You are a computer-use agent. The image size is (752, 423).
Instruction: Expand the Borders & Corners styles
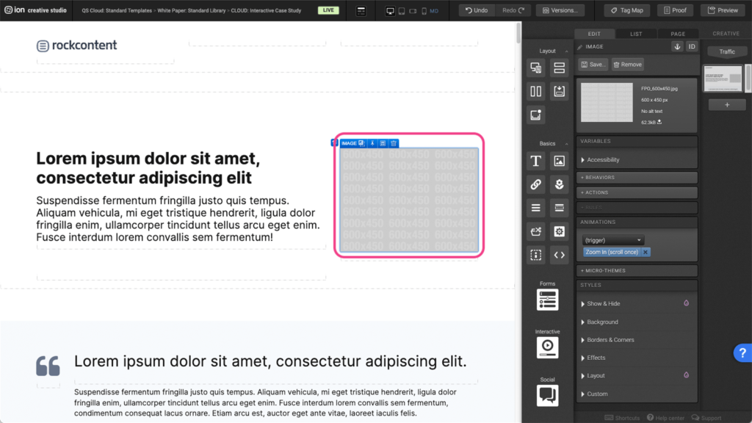point(610,340)
